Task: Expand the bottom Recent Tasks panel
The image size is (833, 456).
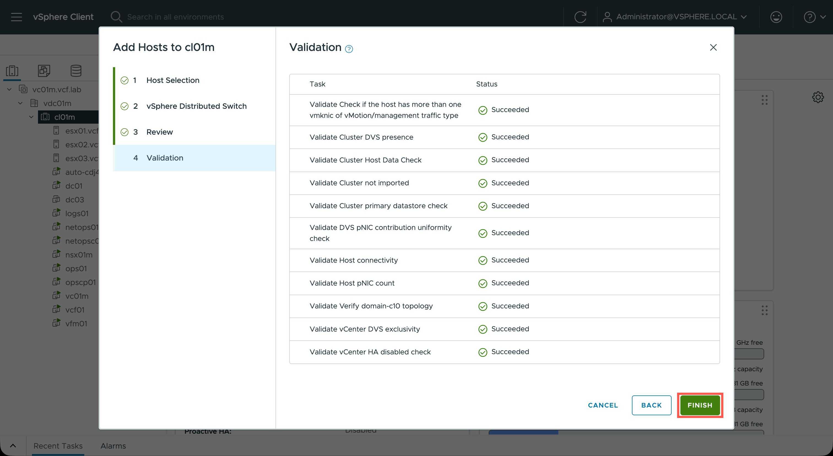Action: 13,446
